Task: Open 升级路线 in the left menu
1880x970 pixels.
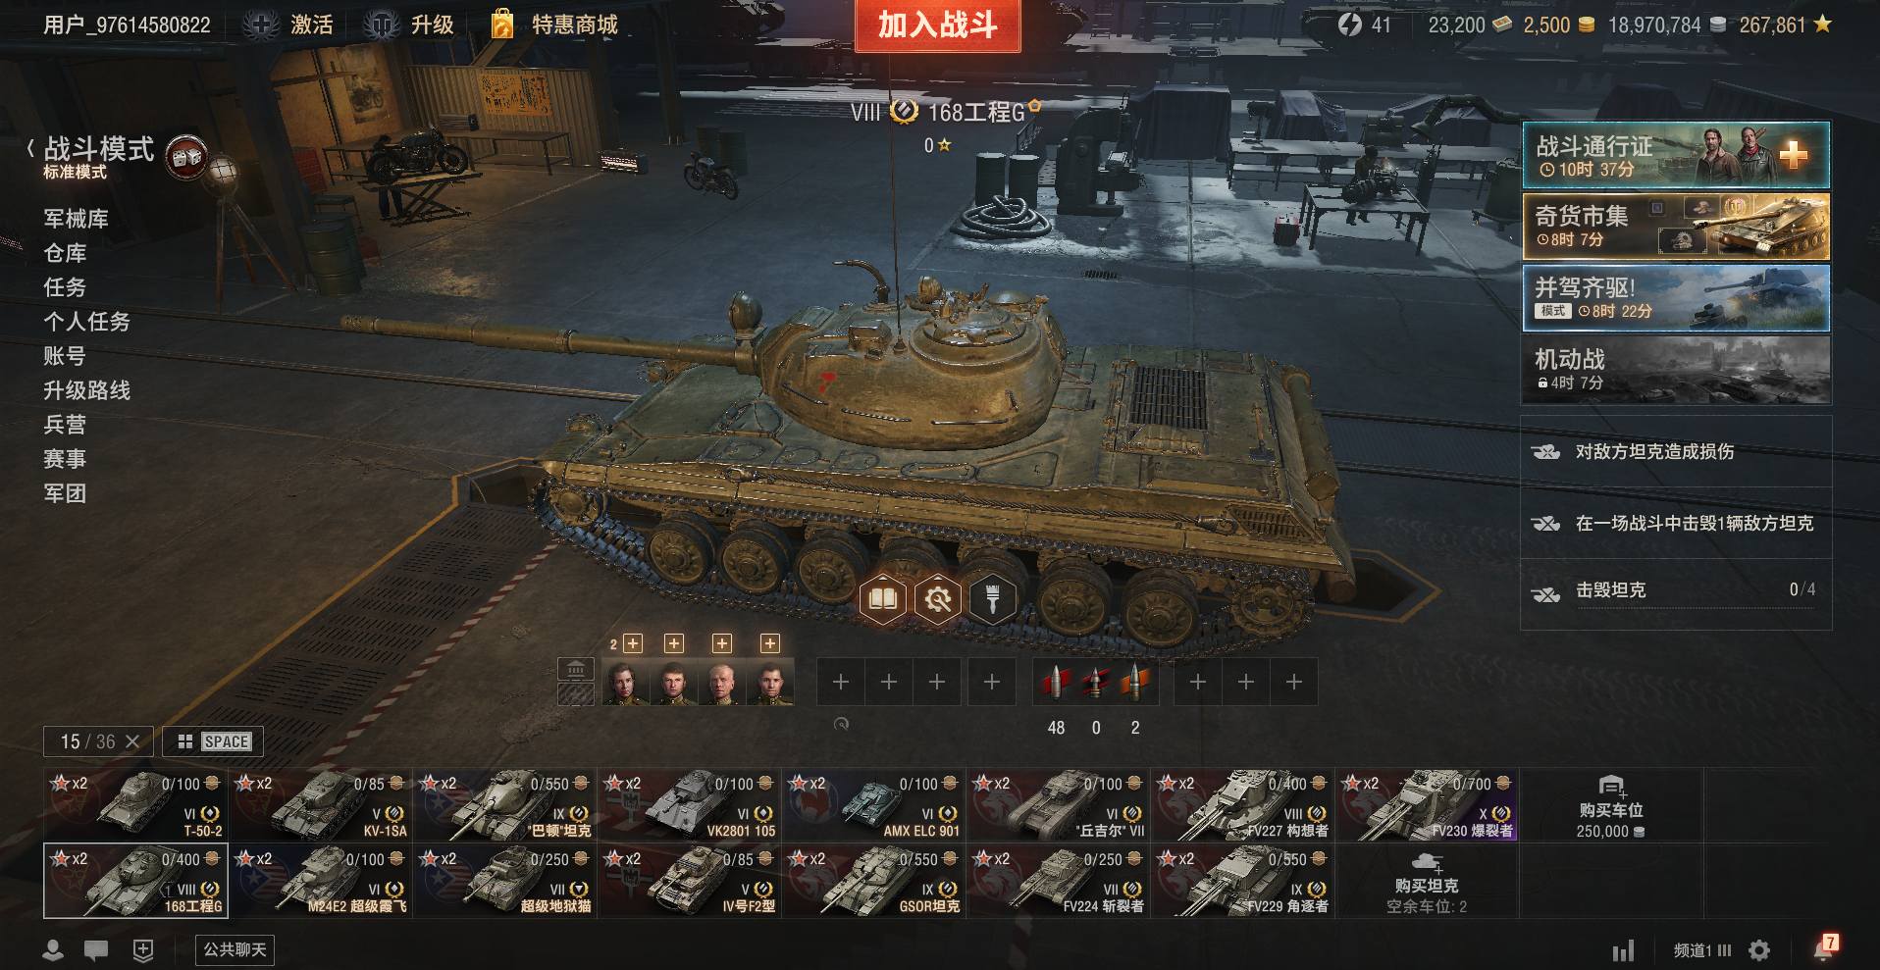Action: [x=86, y=390]
